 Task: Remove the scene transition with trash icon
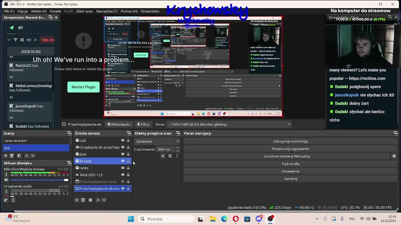point(170,156)
